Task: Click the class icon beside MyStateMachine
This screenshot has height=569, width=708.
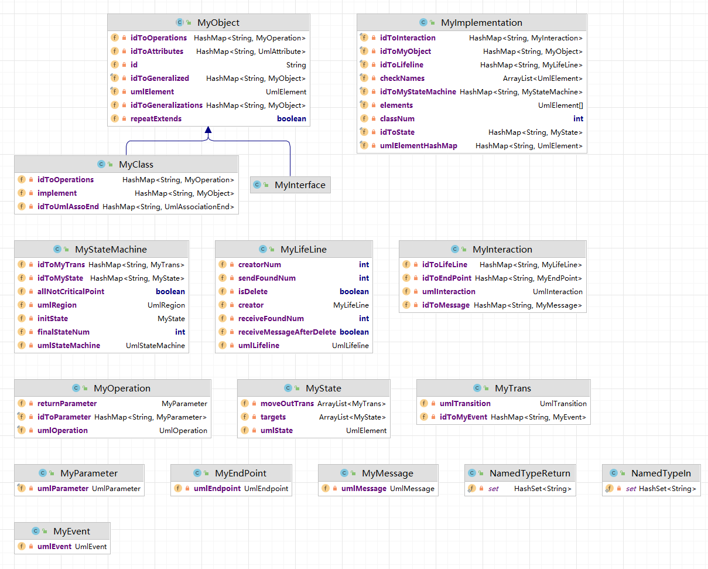Action: click(x=57, y=250)
